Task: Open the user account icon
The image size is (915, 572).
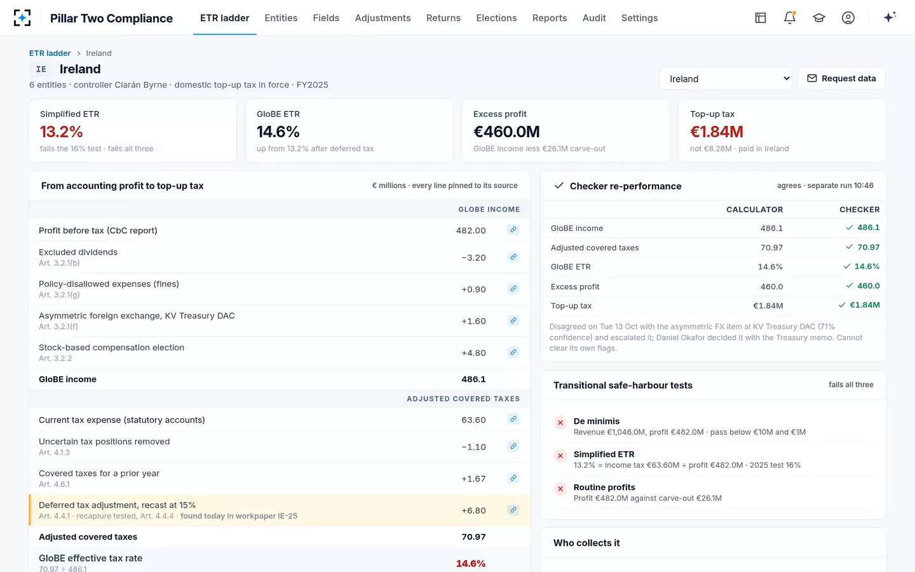Action: [848, 18]
